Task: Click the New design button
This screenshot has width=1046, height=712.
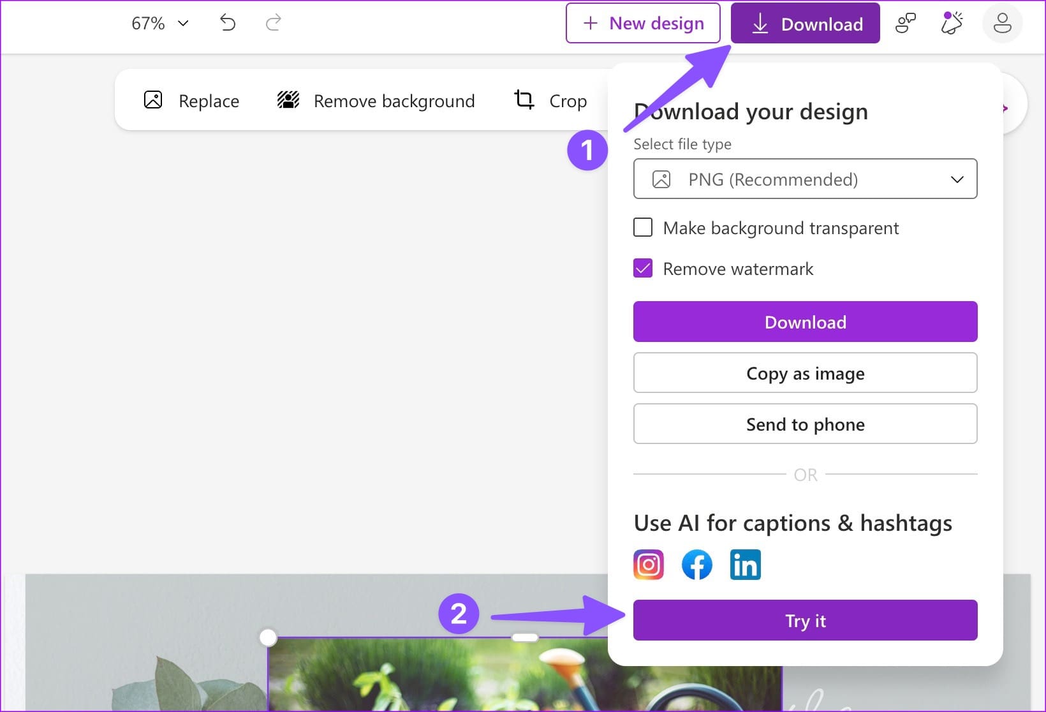Action: [x=643, y=24]
